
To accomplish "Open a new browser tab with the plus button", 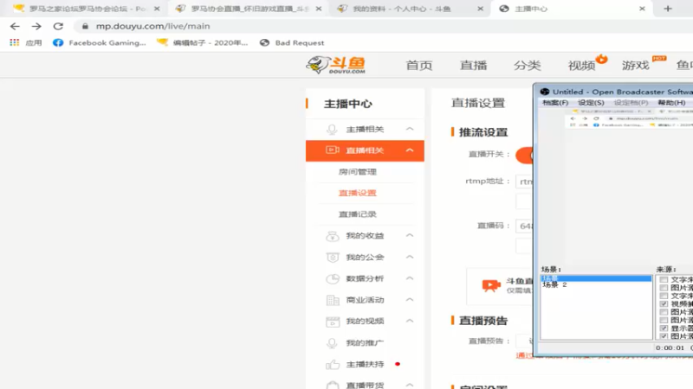I will click(x=667, y=9).
